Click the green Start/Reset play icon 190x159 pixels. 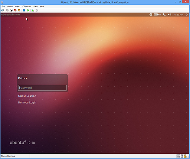tap(28, 10)
